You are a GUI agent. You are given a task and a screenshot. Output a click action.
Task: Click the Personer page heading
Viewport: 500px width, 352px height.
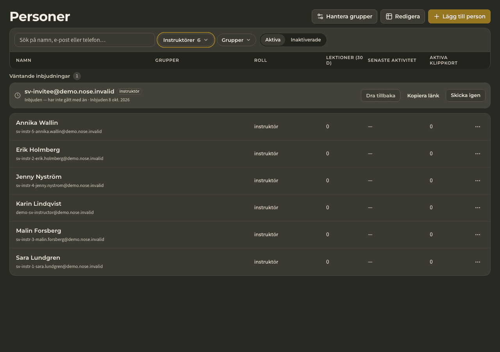click(x=40, y=17)
